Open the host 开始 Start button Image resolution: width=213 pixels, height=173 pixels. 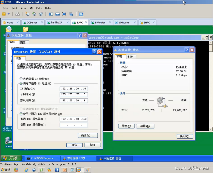point(6,170)
